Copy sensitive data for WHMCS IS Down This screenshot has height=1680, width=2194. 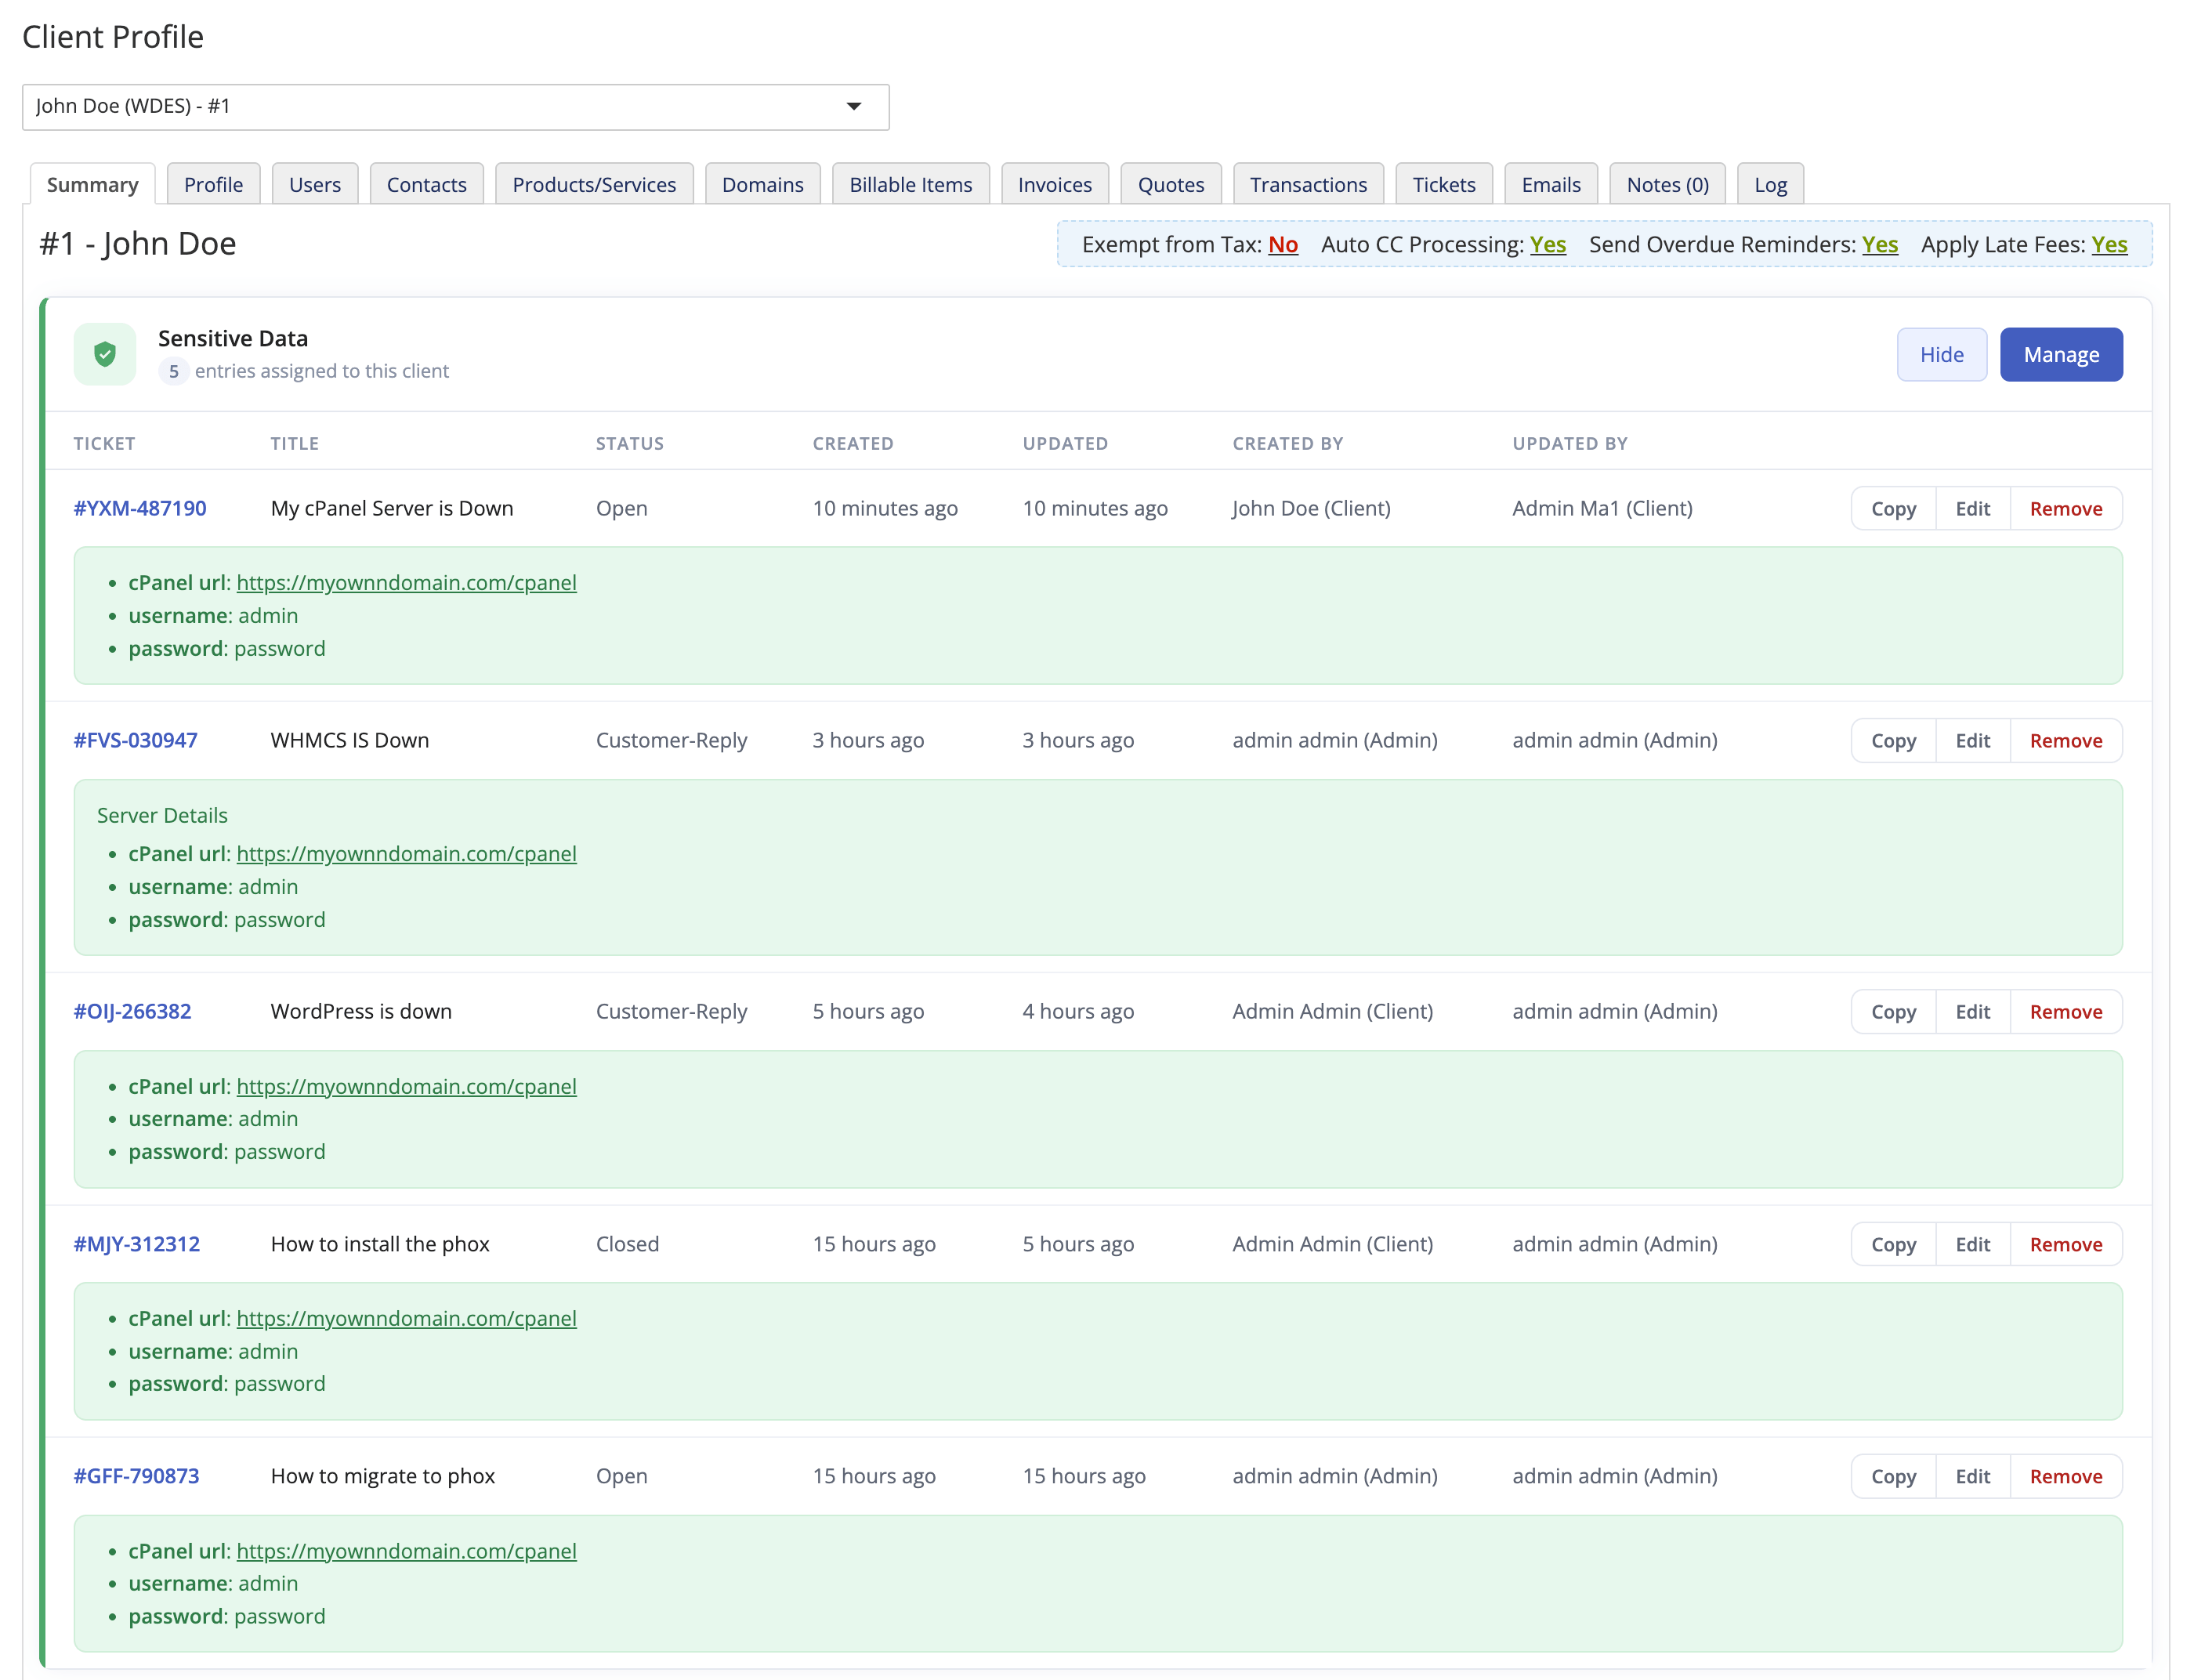click(1893, 741)
